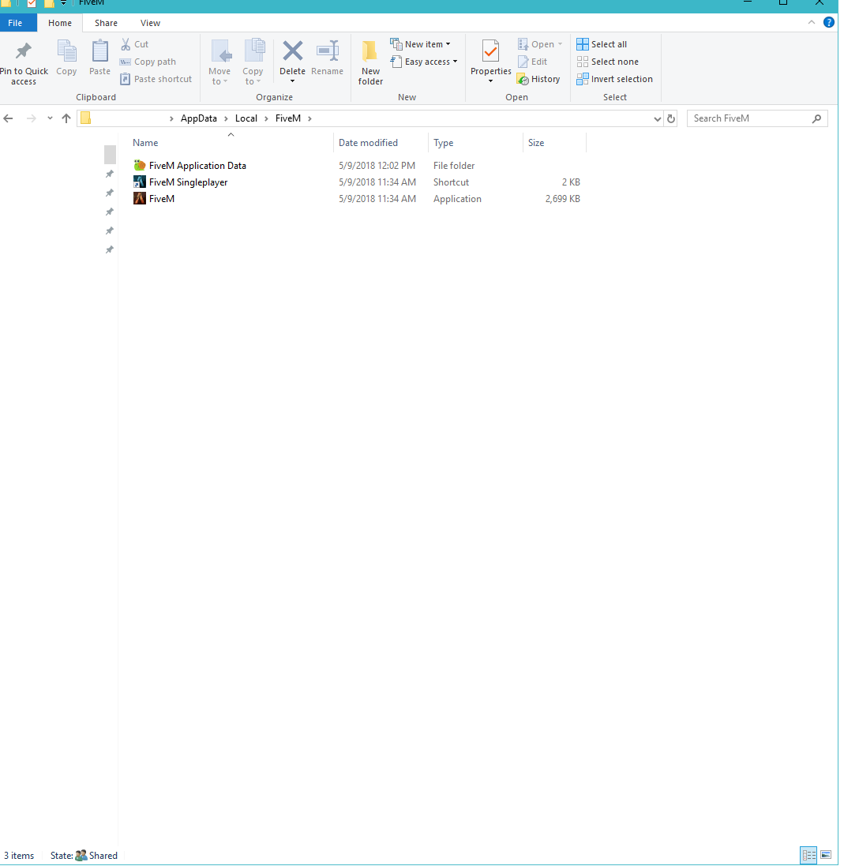Go forward with the right arrow
Viewport: 844px width, 866px height.
click(32, 118)
